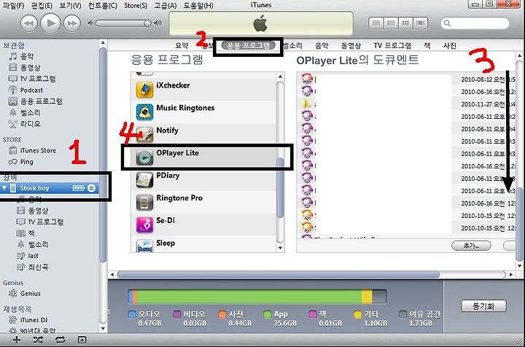Switch to the 음악 device tab
525x347 pixels.
(x=322, y=45)
